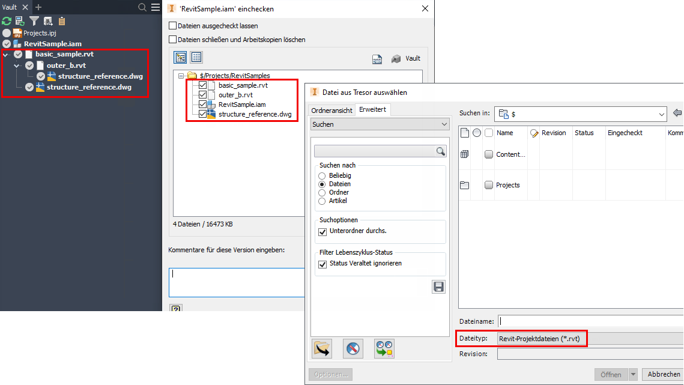Add a new panel tab with plus icon
This screenshot has height=385, width=684.
coord(38,7)
